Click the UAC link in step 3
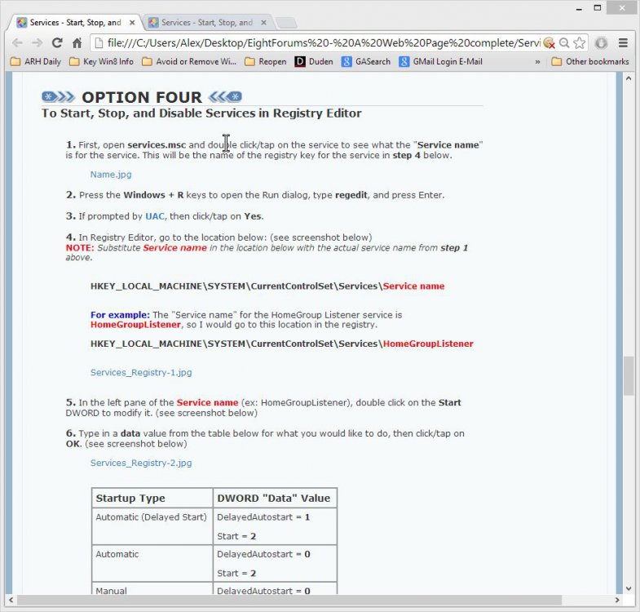The width and height of the screenshot is (640, 612). (x=155, y=216)
